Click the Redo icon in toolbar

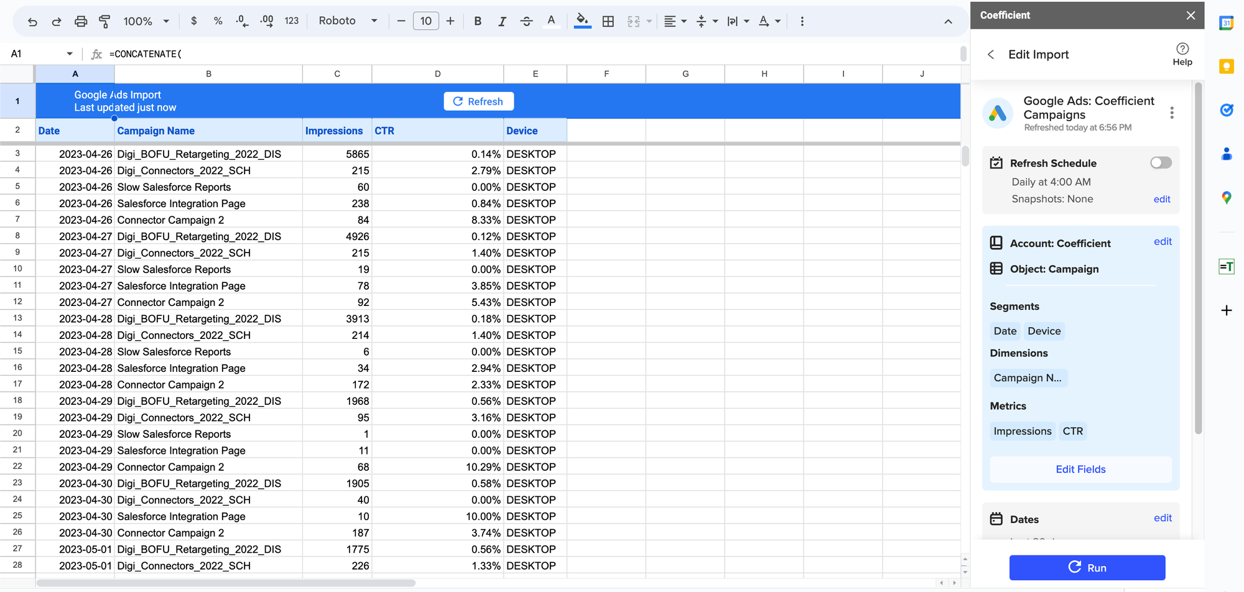pyautogui.click(x=57, y=22)
